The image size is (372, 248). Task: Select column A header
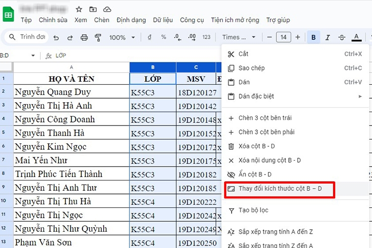[71, 67]
